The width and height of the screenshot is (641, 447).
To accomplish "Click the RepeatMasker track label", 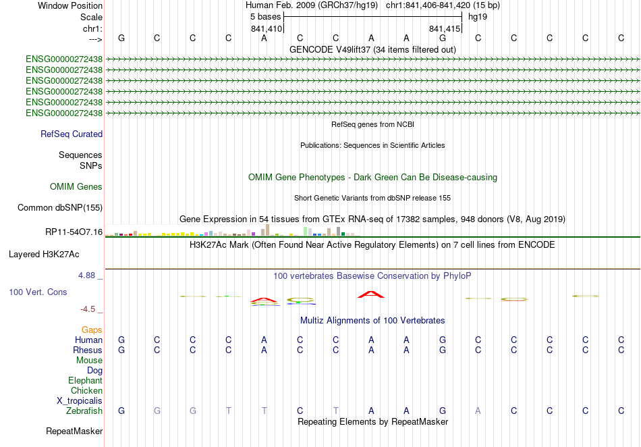I will [74, 431].
